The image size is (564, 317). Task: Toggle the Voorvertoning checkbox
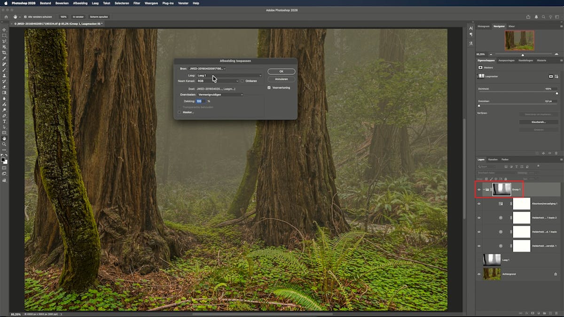click(x=269, y=87)
